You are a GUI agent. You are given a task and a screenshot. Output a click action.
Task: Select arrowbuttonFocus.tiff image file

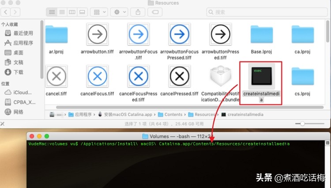(x=138, y=34)
